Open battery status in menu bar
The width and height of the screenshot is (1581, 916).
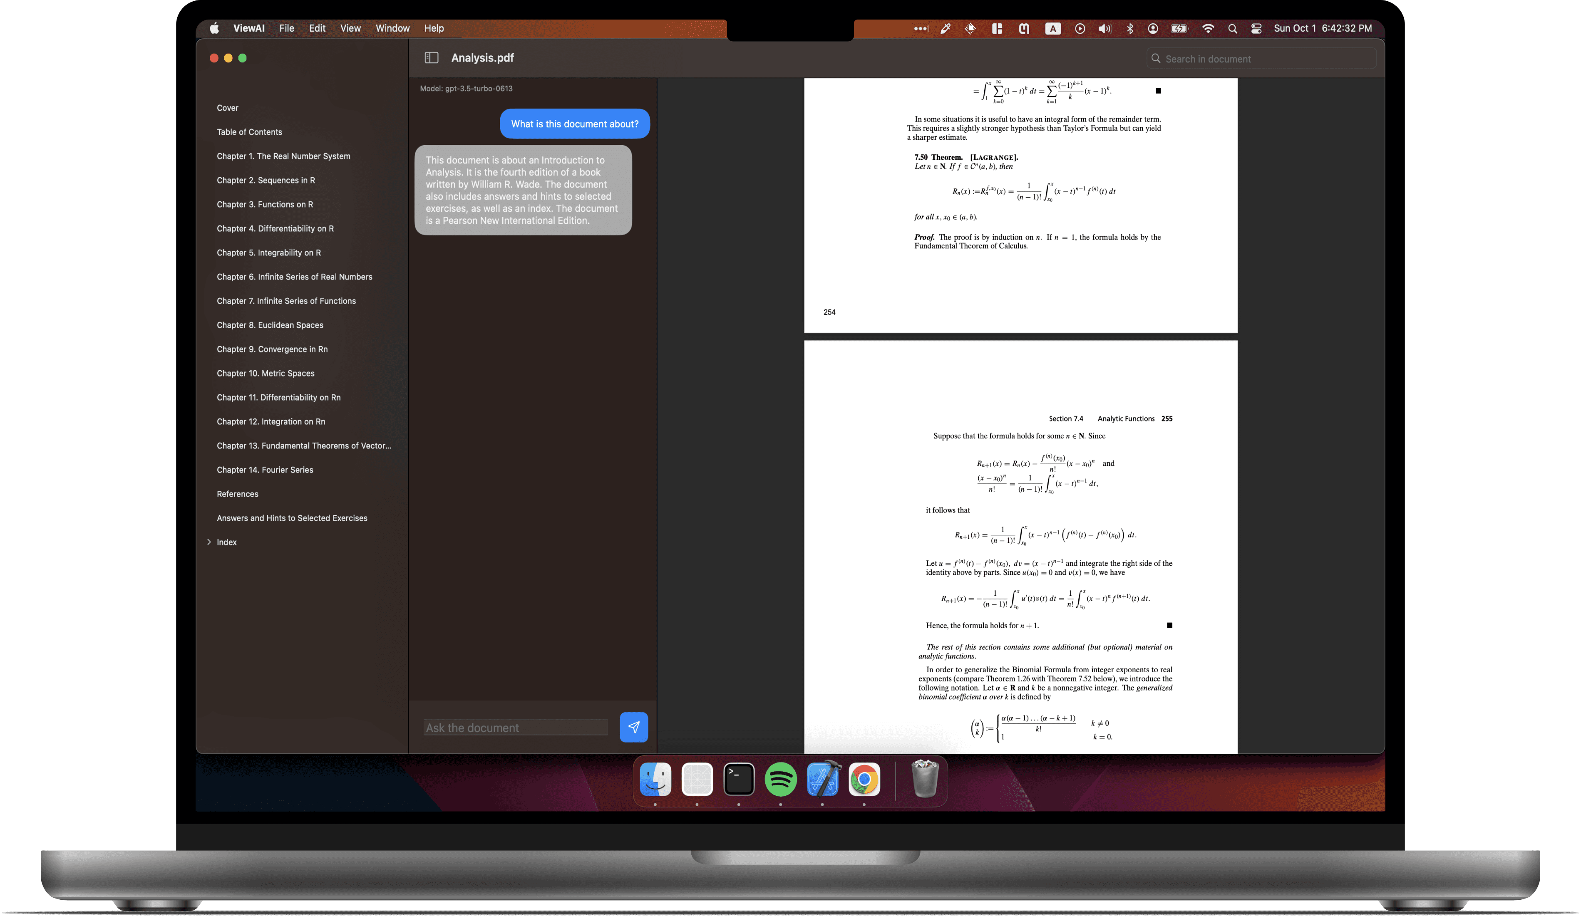(x=1179, y=28)
